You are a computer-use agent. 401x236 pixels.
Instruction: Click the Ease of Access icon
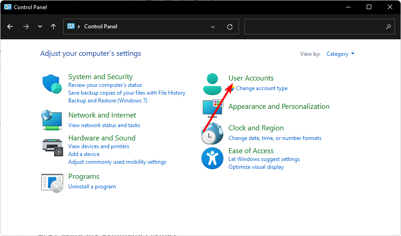pos(212,158)
